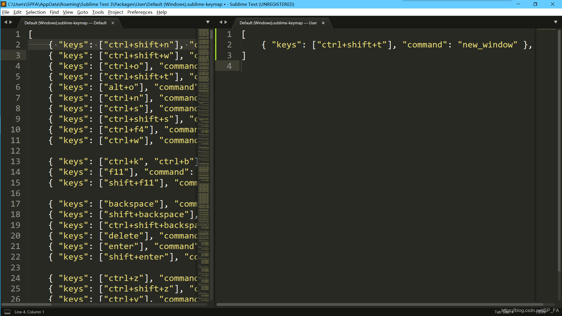
Task: Click "shift+f11" text on left line 15
Action: click(131, 183)
